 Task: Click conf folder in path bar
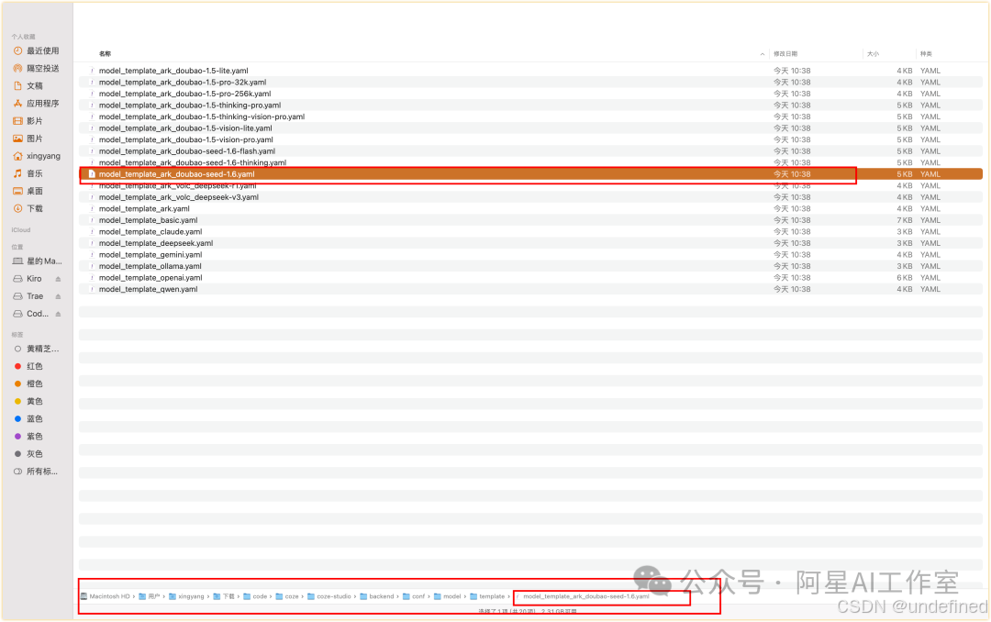[414, 596]
